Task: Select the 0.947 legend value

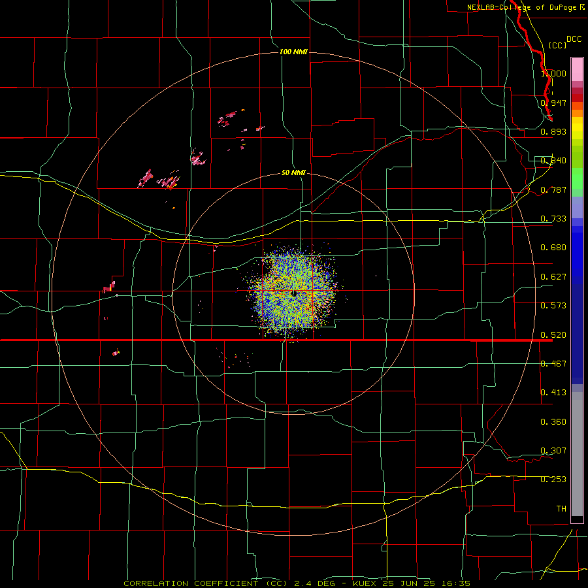Action: pos(553,103)
